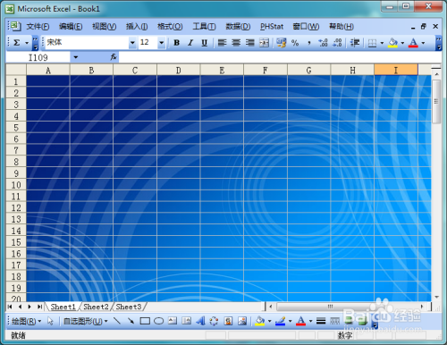Viewport: 447px width, 345px height.
Task: Insert WordArt
Action: coord(200,321)
